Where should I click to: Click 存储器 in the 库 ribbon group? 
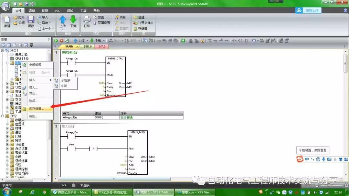pos(141,28)
